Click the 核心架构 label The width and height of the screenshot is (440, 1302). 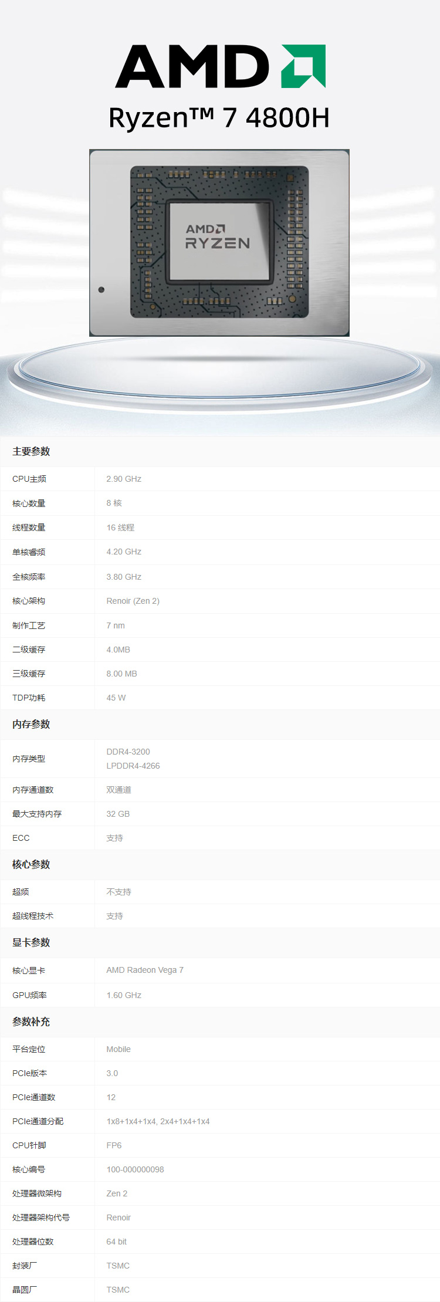(x=29, y=601)
